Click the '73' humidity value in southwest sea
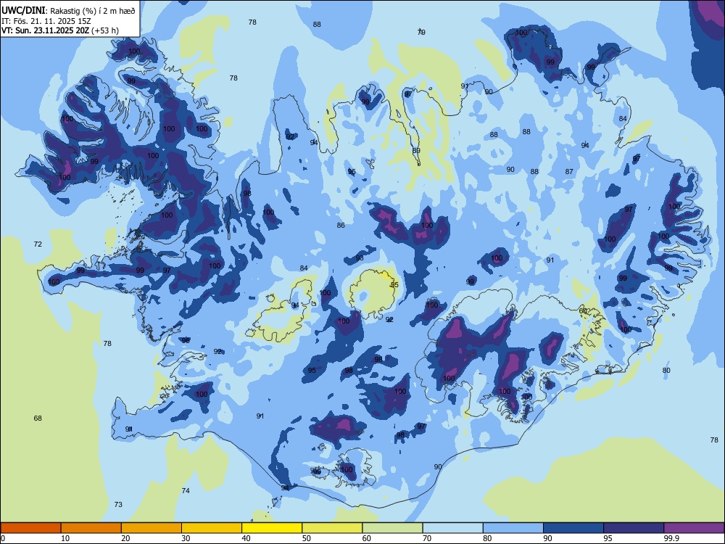The width and height of the screenshot is (725, 544). coord(118,504)
